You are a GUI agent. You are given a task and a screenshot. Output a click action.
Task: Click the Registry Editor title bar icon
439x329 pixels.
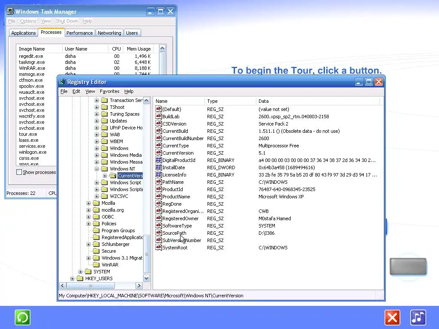(62, 82)
